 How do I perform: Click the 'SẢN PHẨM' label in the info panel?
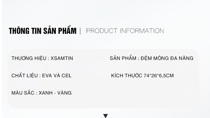click(123, 58)
